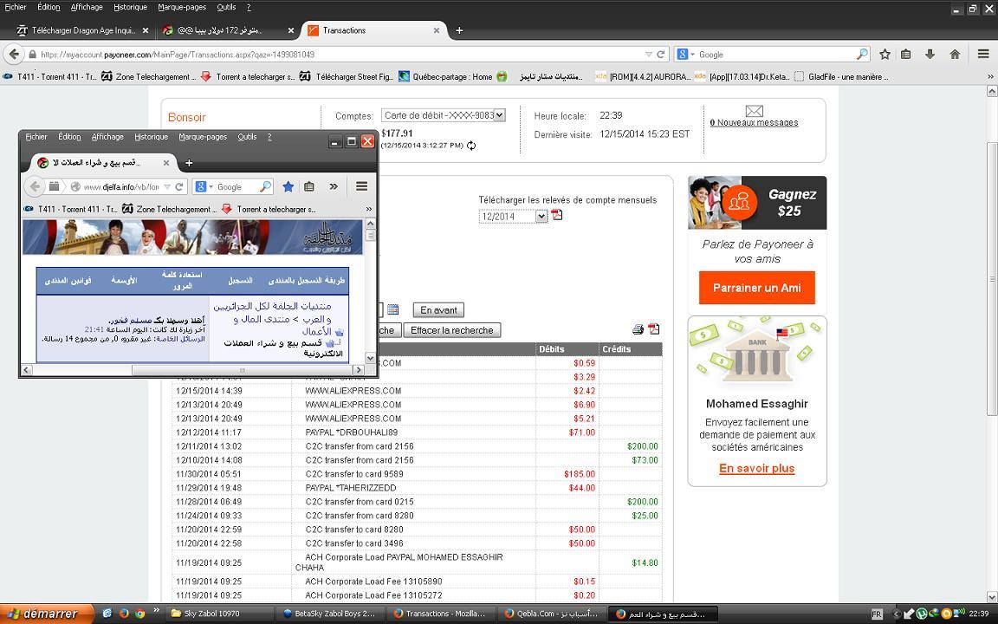Close Télécharger Dragon Age tab
The width and height of the screenshot is (998, 624).
point(146,30)
